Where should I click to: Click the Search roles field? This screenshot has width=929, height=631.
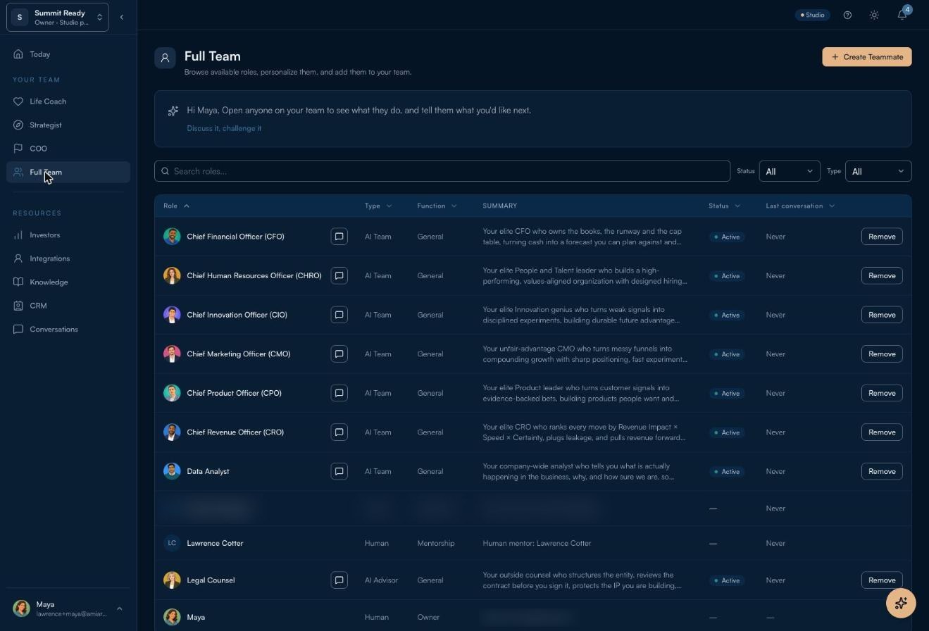click(442, 171)
